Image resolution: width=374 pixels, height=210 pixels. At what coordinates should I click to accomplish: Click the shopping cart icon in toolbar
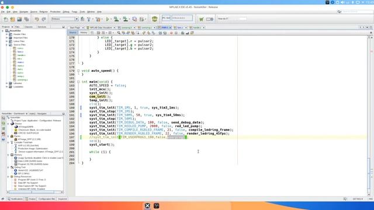(201, 19)
